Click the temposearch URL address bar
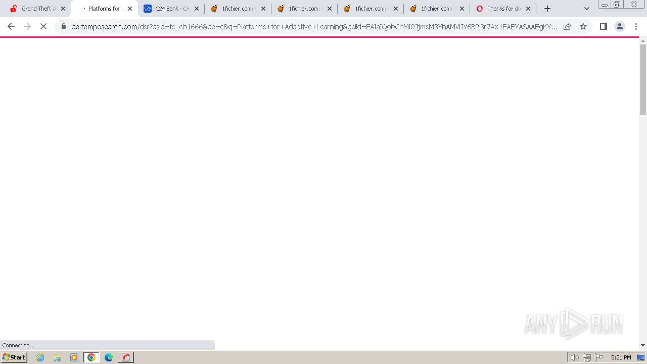Screen dimensions: 647x364 click(313, 26)
